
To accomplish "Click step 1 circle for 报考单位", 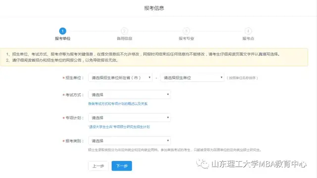I will (x=62, y=31).
